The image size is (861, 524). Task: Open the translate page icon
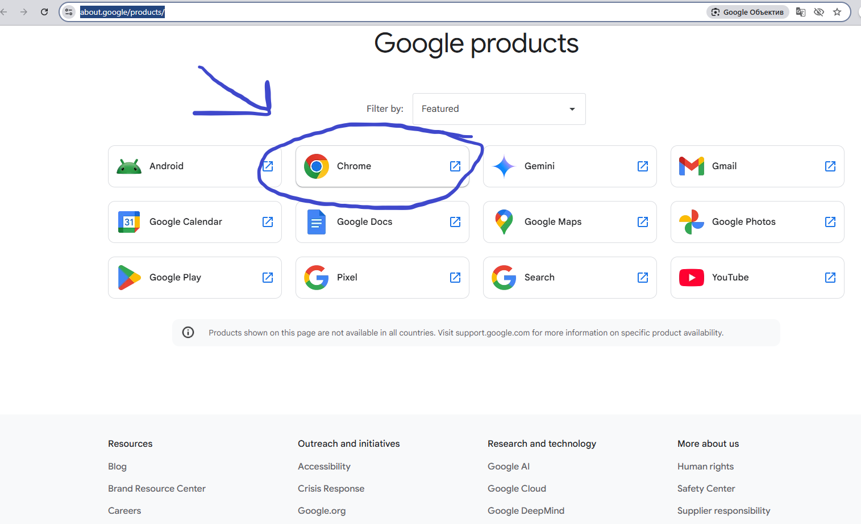801,12
